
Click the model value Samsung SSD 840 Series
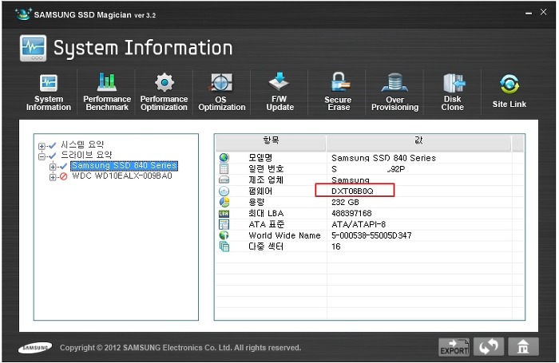[x=383, y=158]
